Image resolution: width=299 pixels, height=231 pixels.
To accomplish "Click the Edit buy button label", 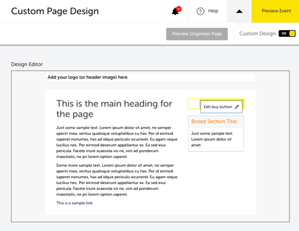I will click(218, 107).
